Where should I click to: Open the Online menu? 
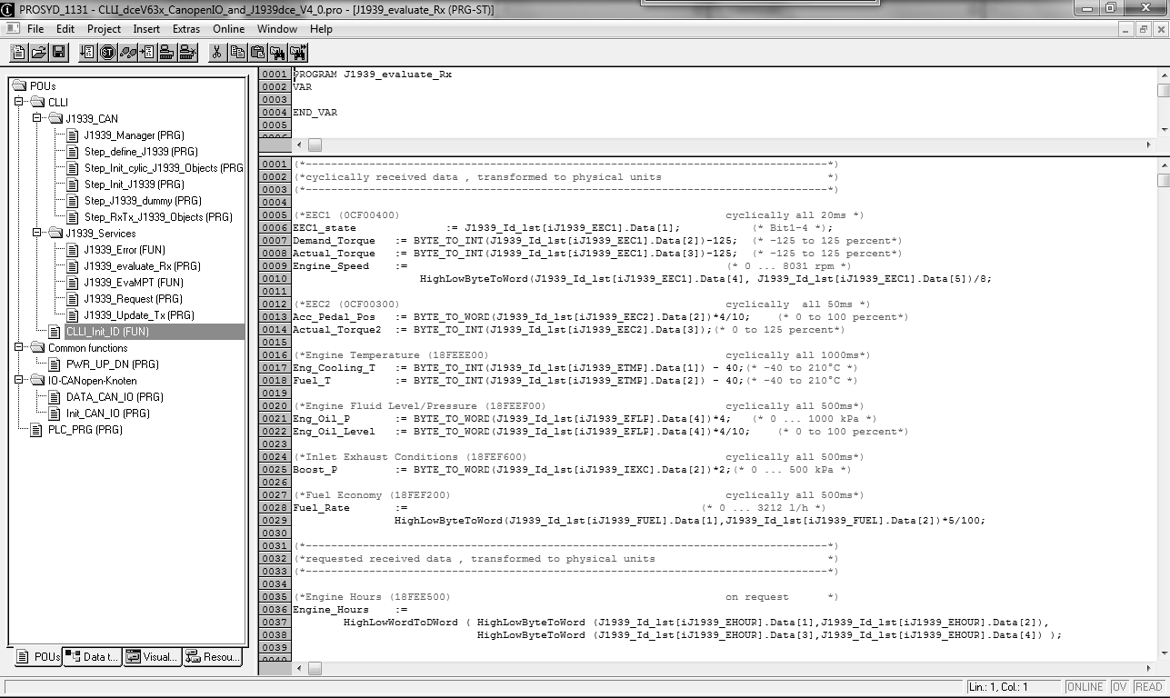point(229,29)
